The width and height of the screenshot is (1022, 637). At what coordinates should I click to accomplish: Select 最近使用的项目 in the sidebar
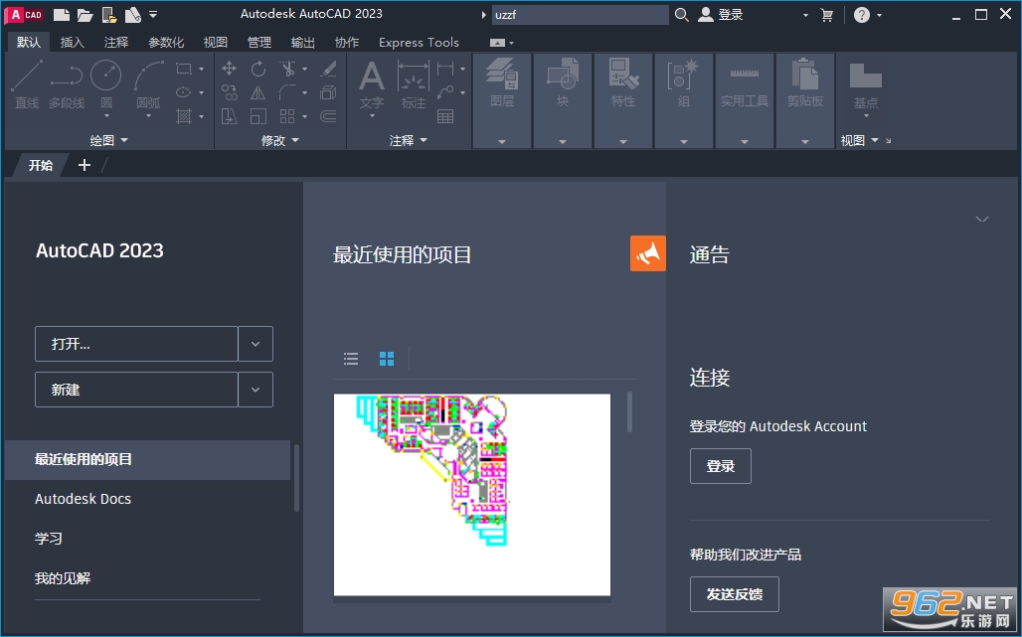tap(147, 459)
